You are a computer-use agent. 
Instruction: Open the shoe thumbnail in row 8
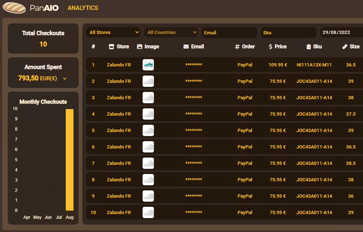point(148,180)
